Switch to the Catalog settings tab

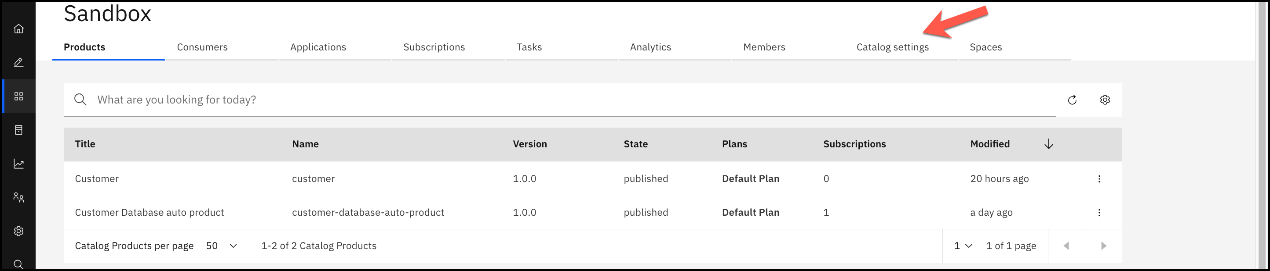892,47
